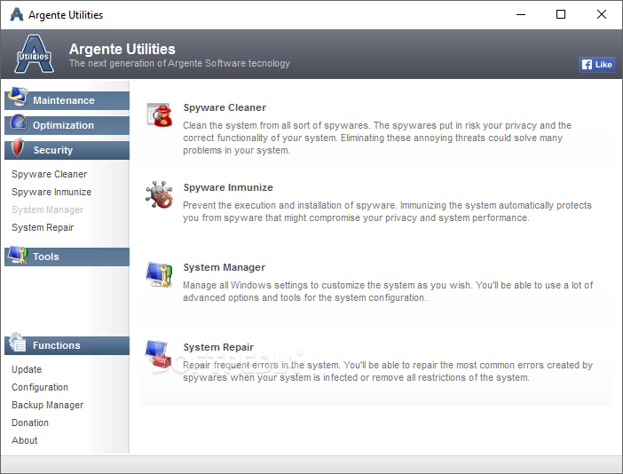The width and height of the screenshot is (623, 474).
Task: Expand the Optimization category
Action: [67, 125]
